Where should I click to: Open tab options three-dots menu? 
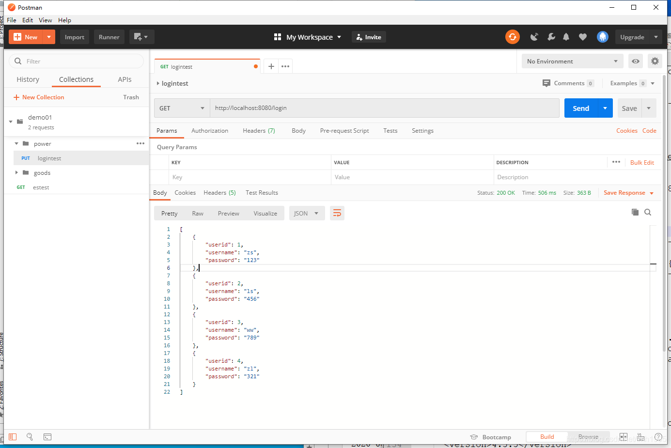point(285,66)
